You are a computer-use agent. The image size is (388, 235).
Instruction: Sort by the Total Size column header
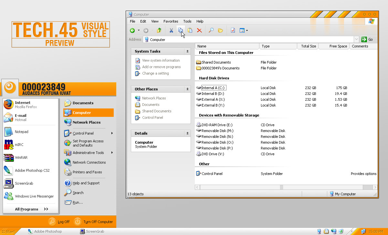pyautogui.click(x=308, y=46)
